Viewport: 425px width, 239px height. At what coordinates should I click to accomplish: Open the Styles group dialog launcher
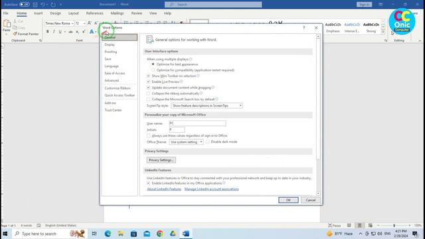tap(386, 40)
